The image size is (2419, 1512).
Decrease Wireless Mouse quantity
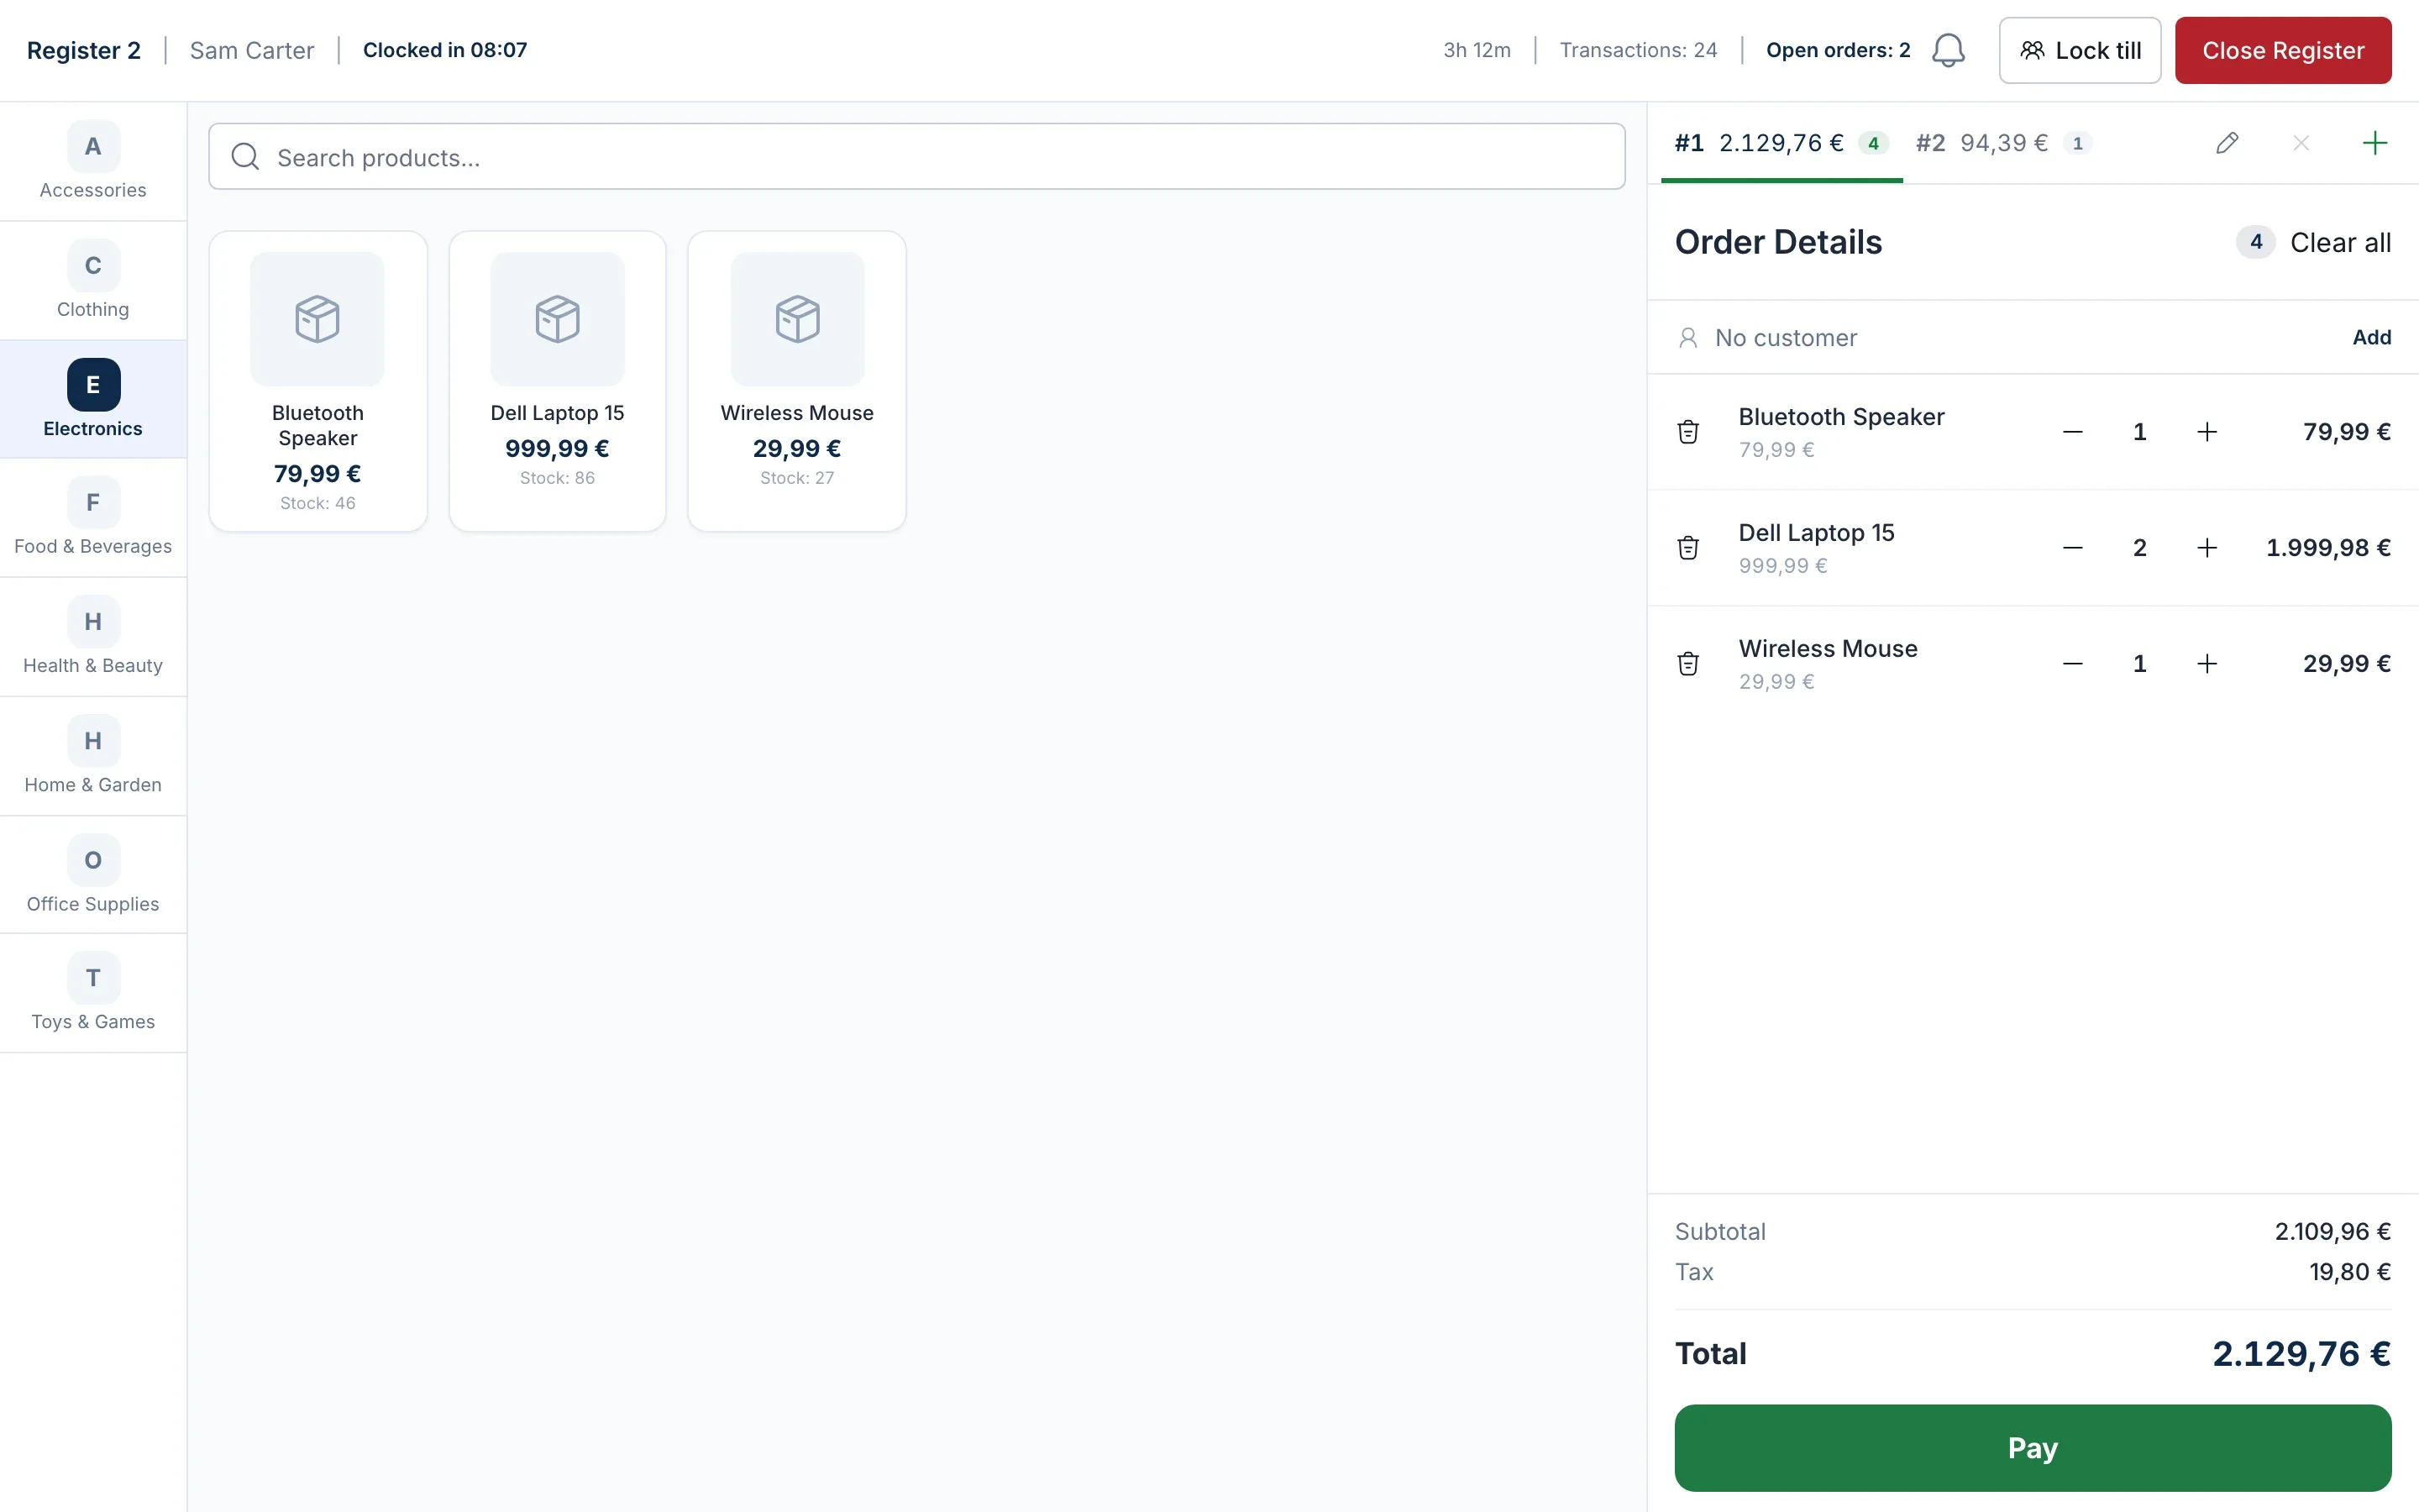[x=2073, y=664]
